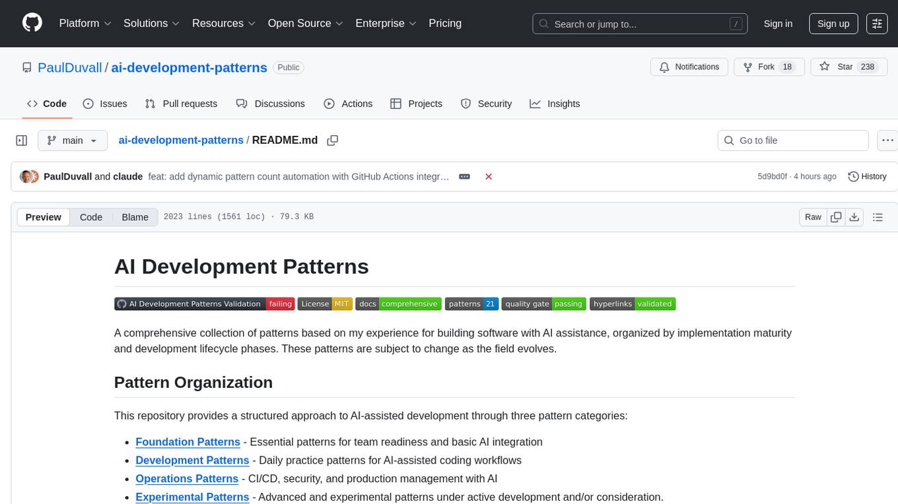
Task: Open the Actions tab
Action: [348, 104]
